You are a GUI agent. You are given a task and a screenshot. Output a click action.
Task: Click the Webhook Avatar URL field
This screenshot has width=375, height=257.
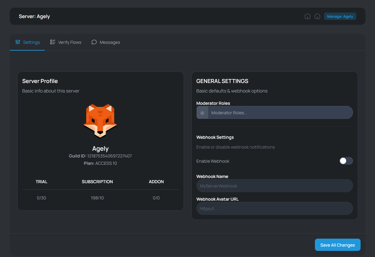[x=274, y=208]
